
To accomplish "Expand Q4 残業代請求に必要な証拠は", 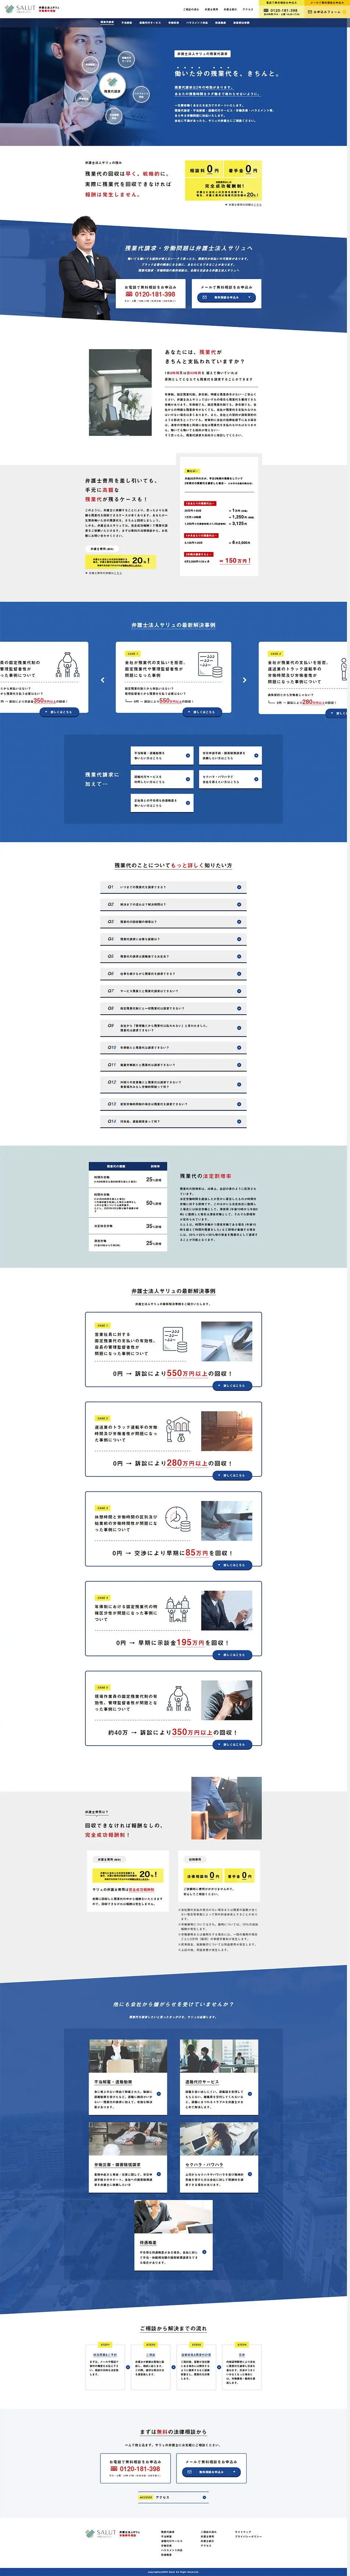I will (174, 939).
